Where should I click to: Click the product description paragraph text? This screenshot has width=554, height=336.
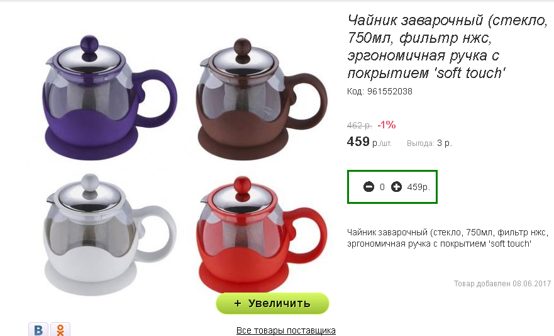(x=448, y=238)
